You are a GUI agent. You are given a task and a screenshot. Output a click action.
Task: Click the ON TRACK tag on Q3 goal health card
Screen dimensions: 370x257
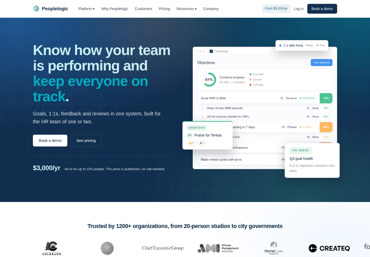click(300, 150)
